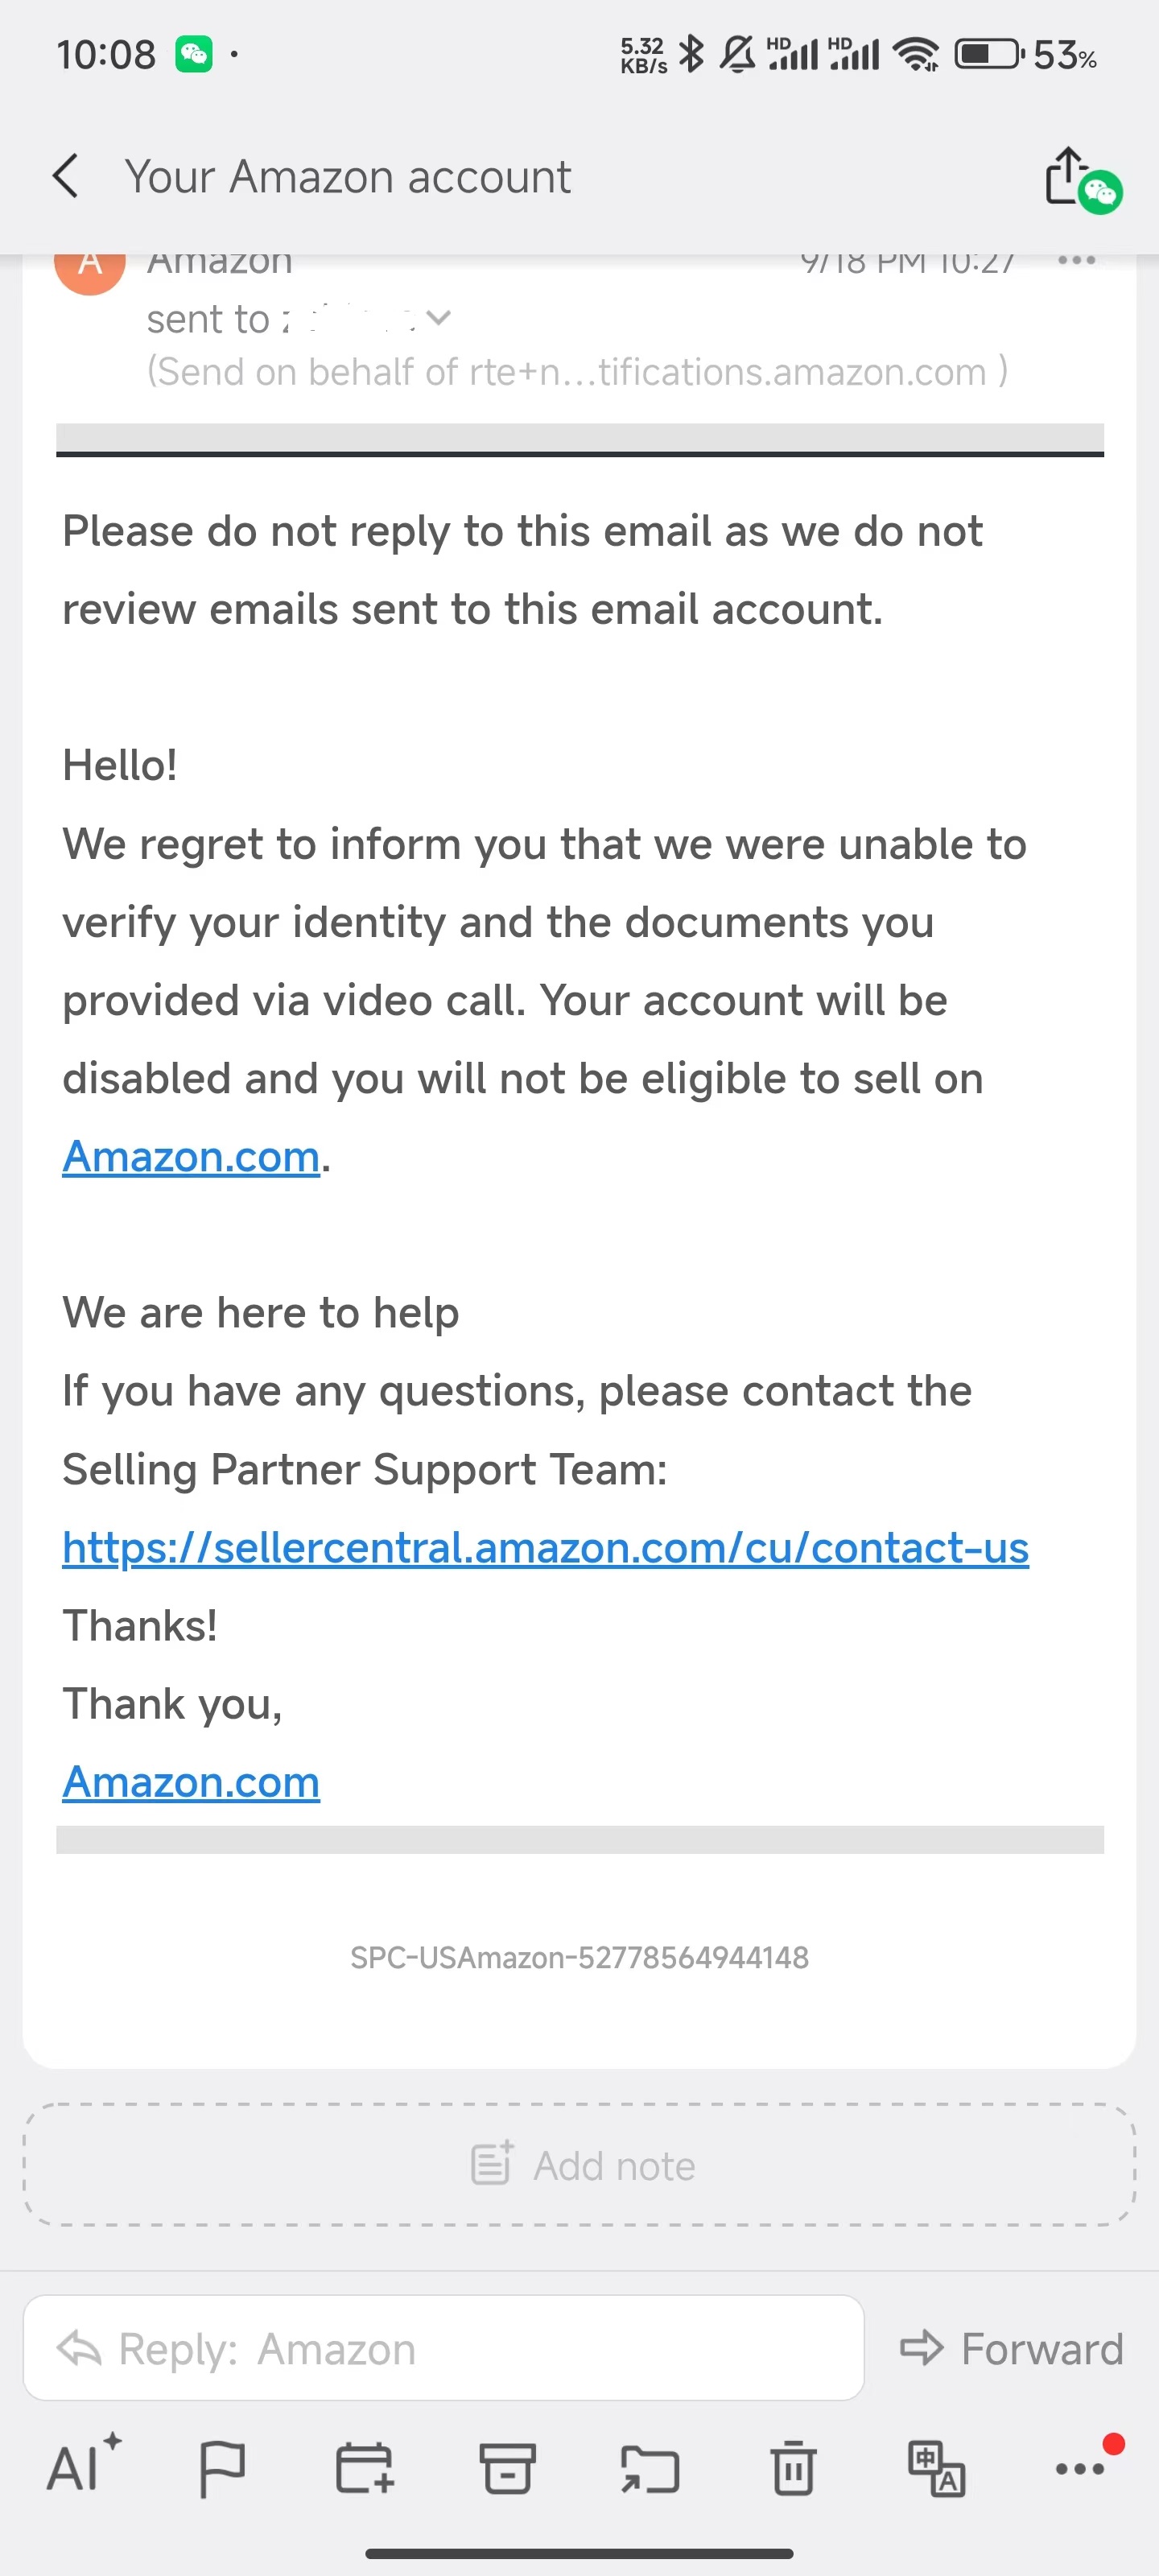The width and height of the screenshot is (1159, 2576).
Task: Open more options in the bottom toolbar
Action: point(1082,2467)
